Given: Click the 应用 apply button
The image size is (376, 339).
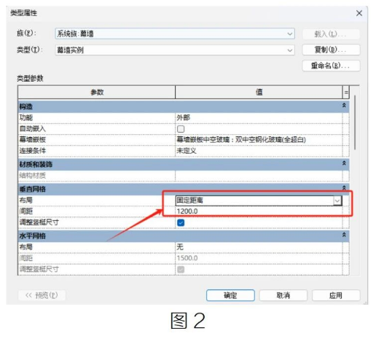Looking at the screenshot, I should 336,295.
